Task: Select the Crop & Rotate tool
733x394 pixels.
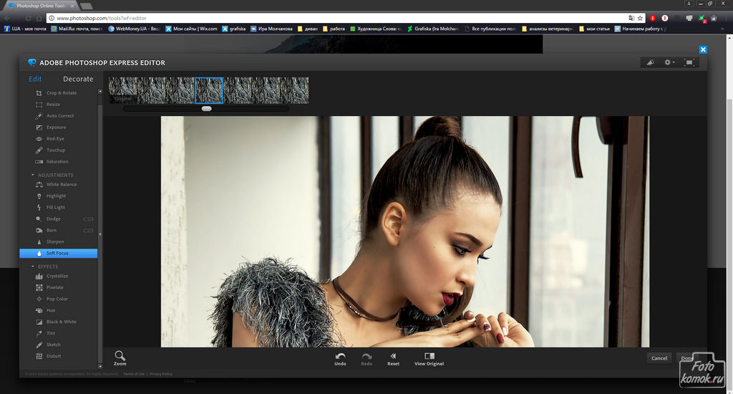Action: tap(61, 93)
